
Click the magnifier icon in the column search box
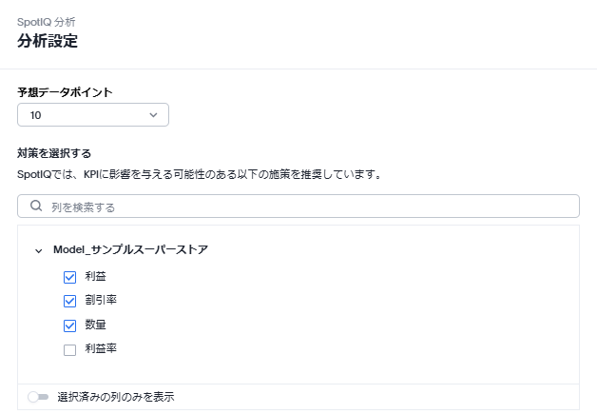pyautogui.click(x=36, y=206)
